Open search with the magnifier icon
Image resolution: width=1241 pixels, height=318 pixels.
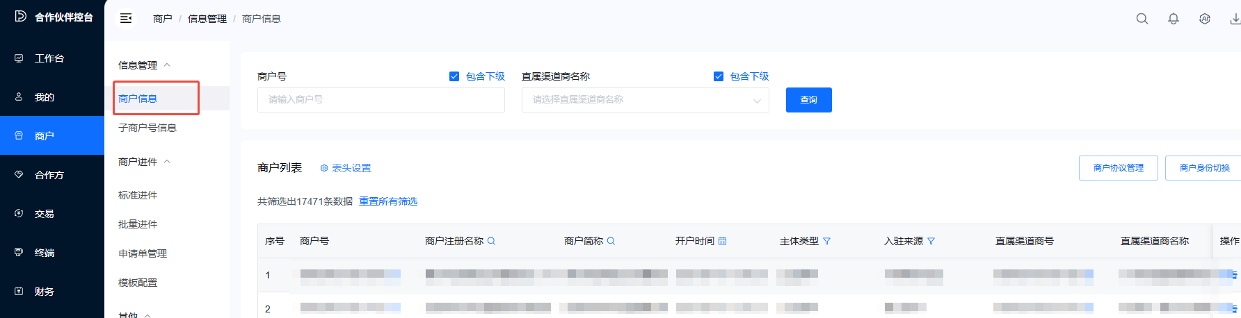1142,19
